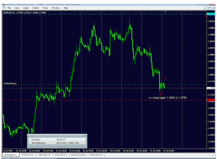
Task: Restore down the chart window
Action: (x=209, y=8)
